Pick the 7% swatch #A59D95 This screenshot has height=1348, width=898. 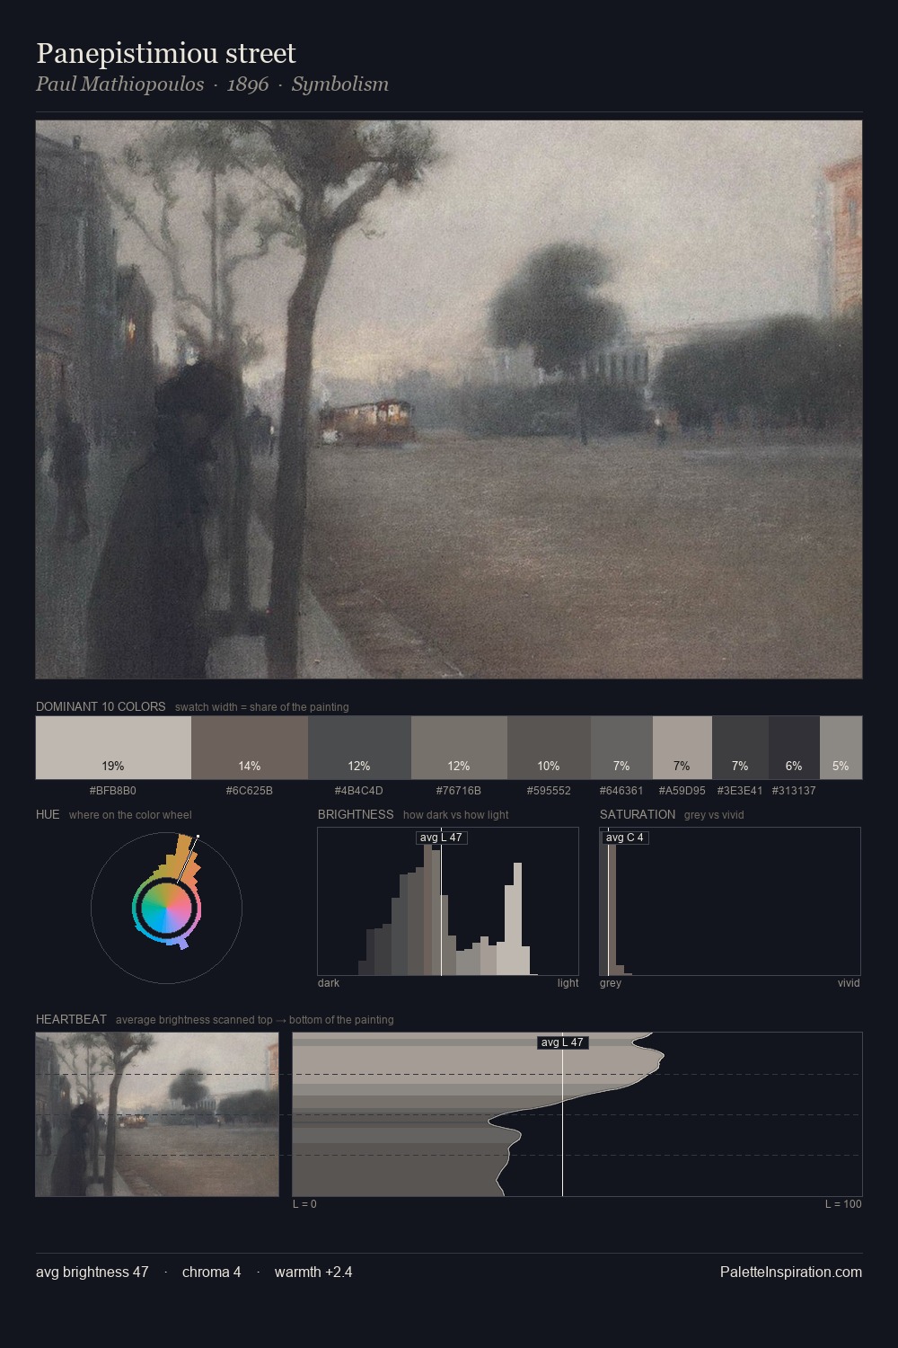coord(682,748)
